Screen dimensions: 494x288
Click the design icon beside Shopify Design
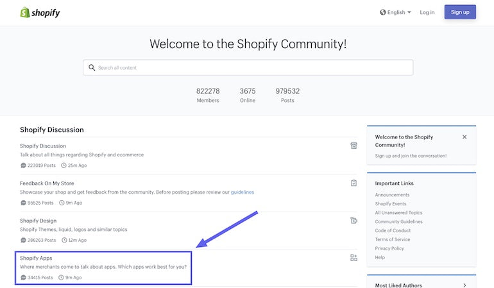tap(353, 221)
